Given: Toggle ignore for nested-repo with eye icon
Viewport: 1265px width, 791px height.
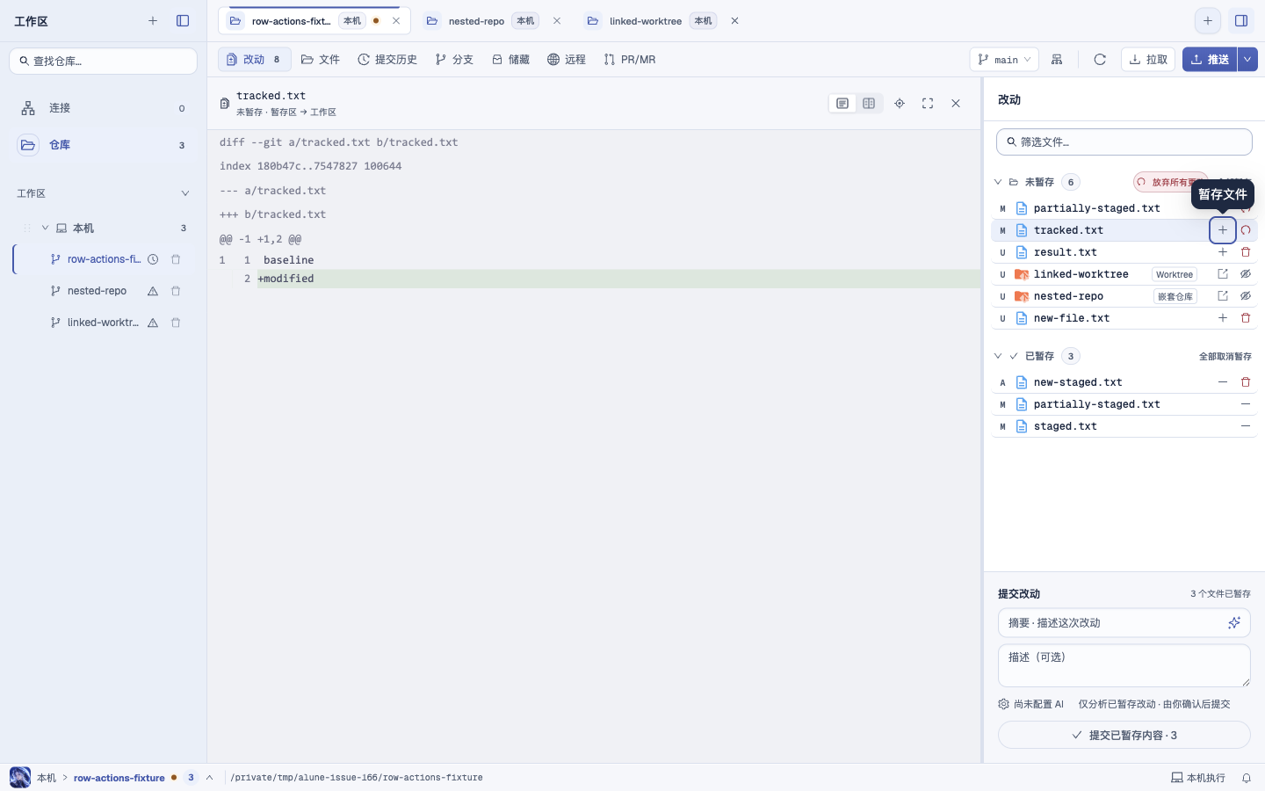Looking at the screenshot, I should coord(1246,296).
